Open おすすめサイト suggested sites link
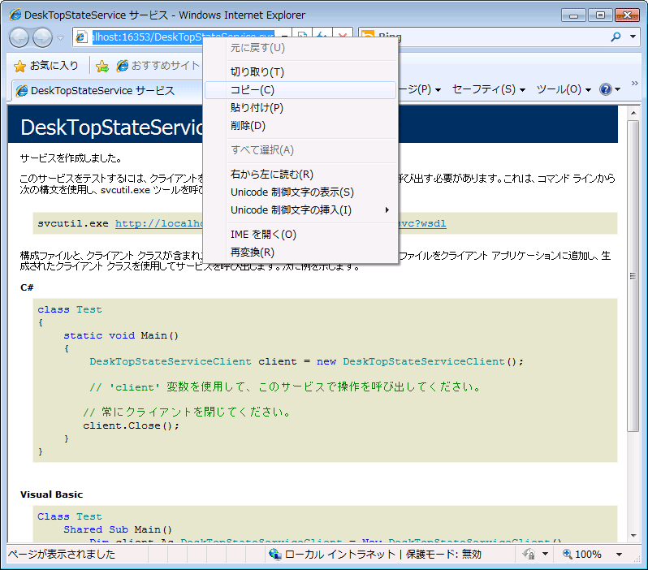Screen dimensions: 648x570 158,65
